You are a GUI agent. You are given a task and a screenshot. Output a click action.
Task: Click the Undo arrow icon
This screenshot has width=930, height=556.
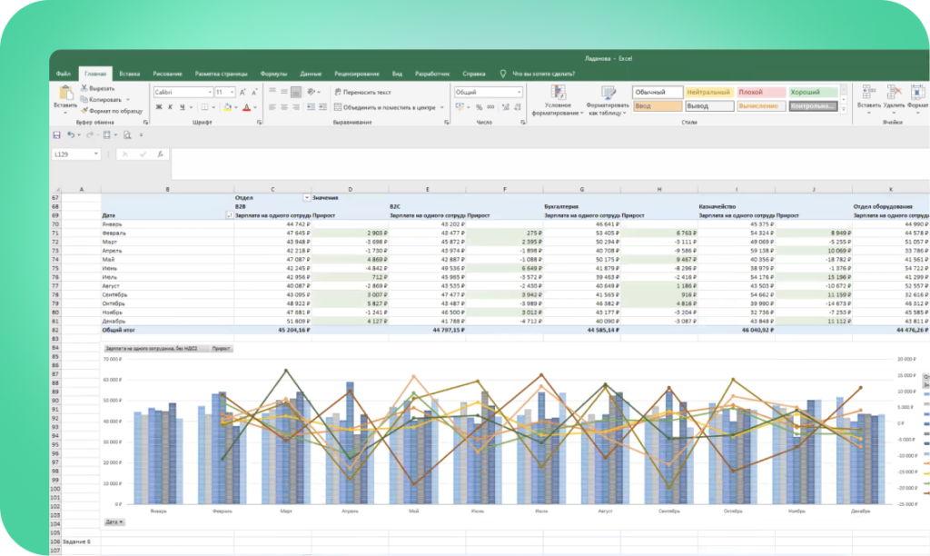point(71,134)
